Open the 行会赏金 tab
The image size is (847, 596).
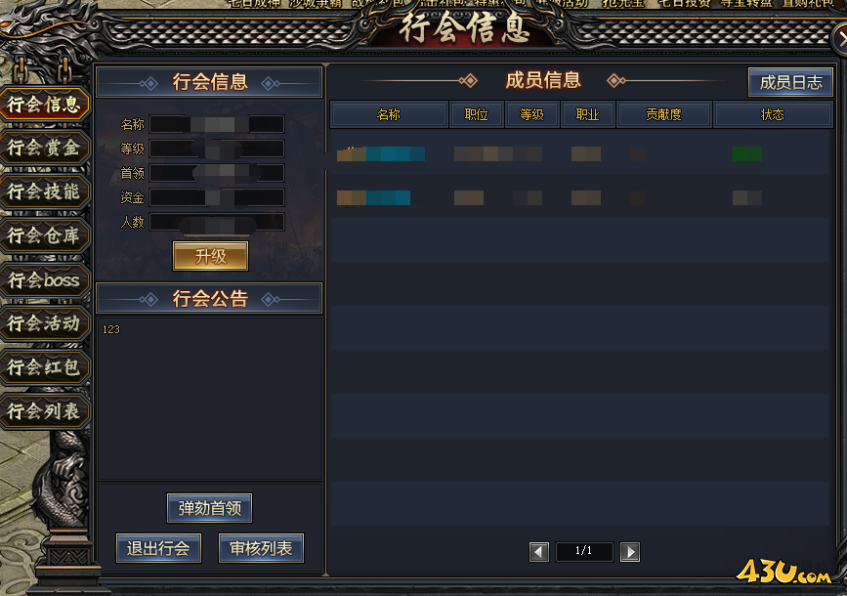[45, 148]
